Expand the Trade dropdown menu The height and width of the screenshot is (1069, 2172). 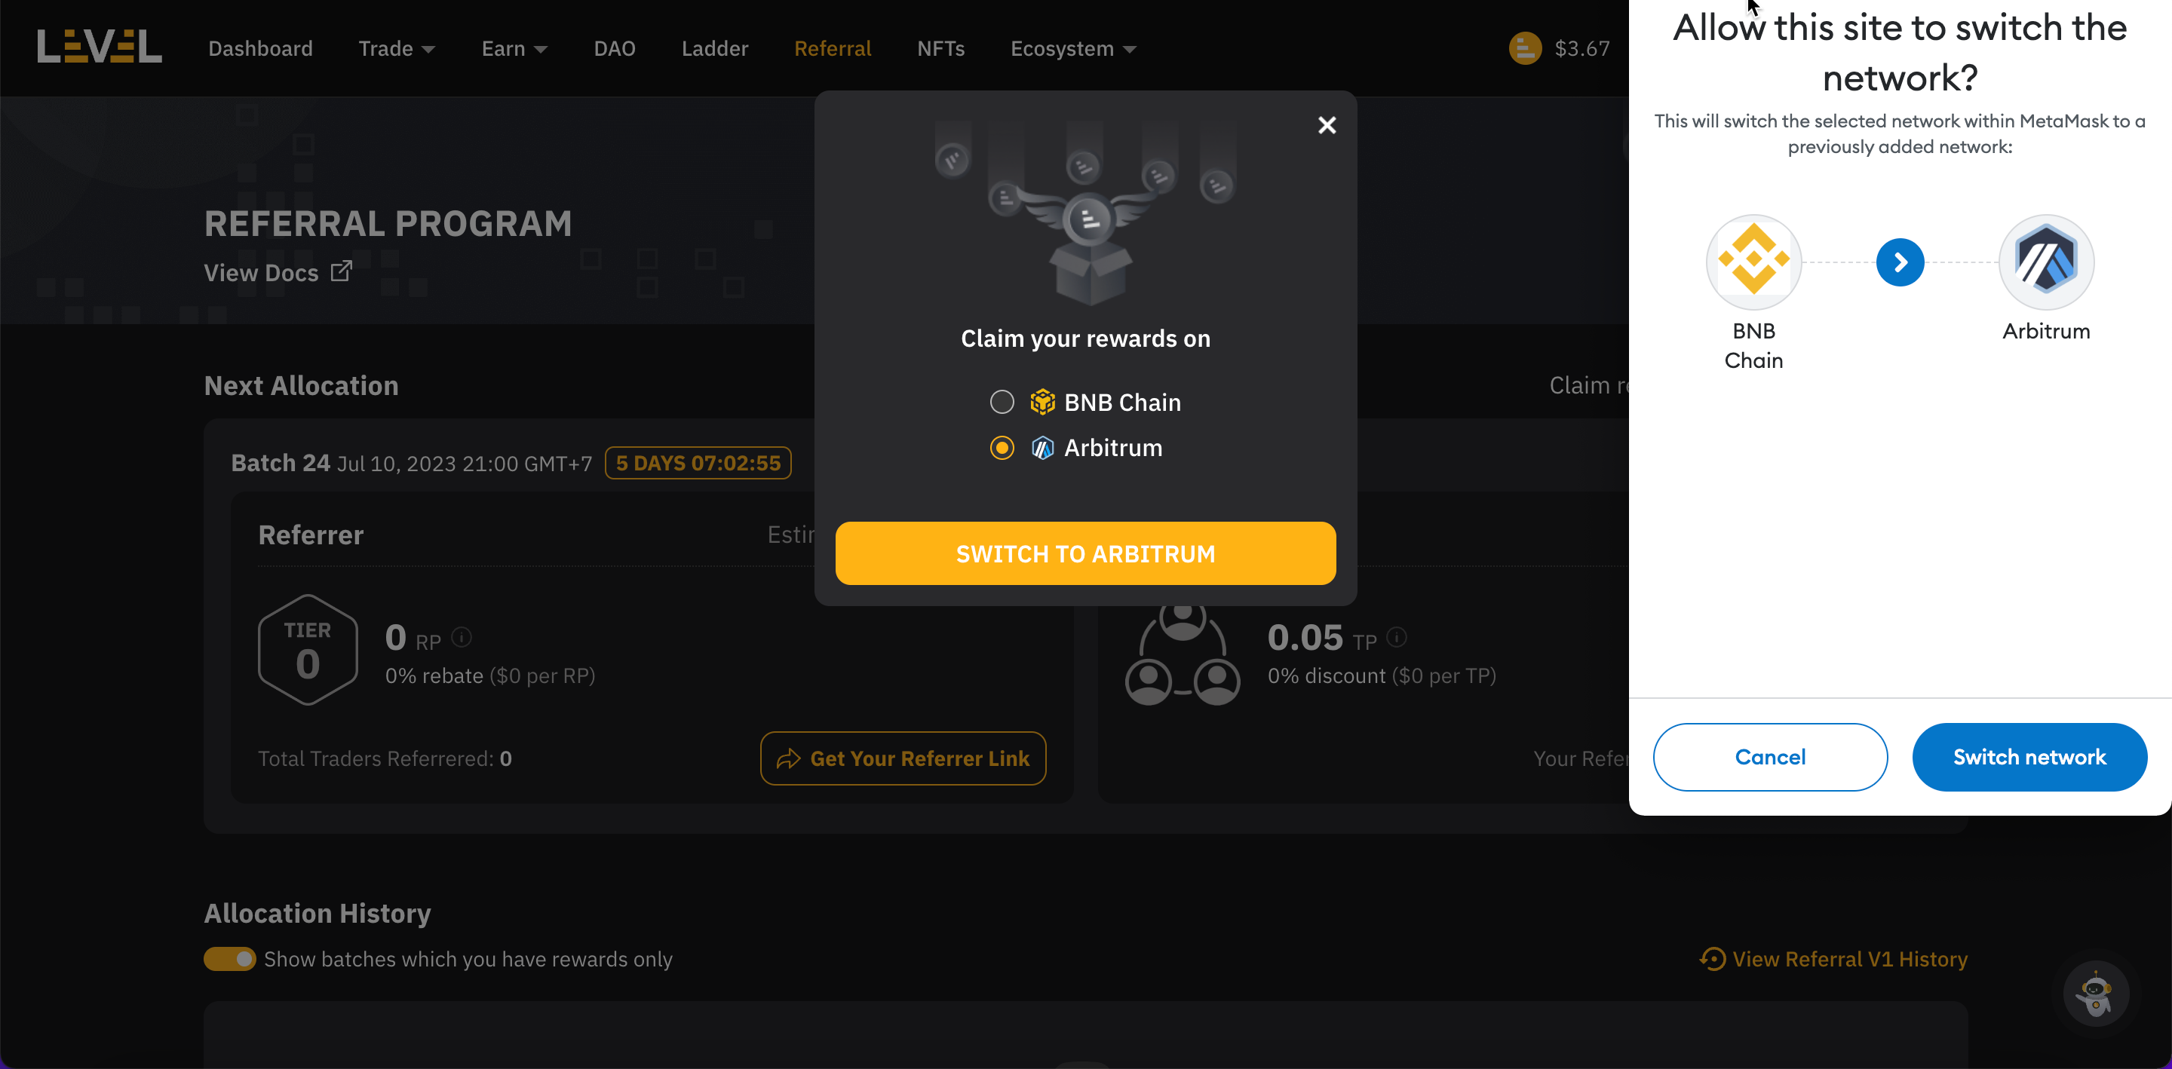click(x=396, y=49)
